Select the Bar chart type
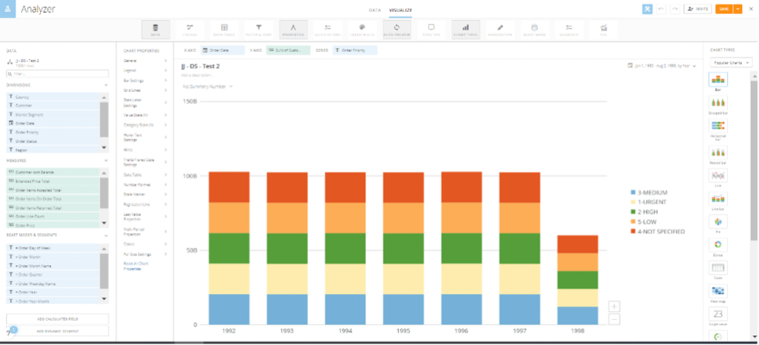759x345 pixels. pyautogui.click(x=717, y=80)
